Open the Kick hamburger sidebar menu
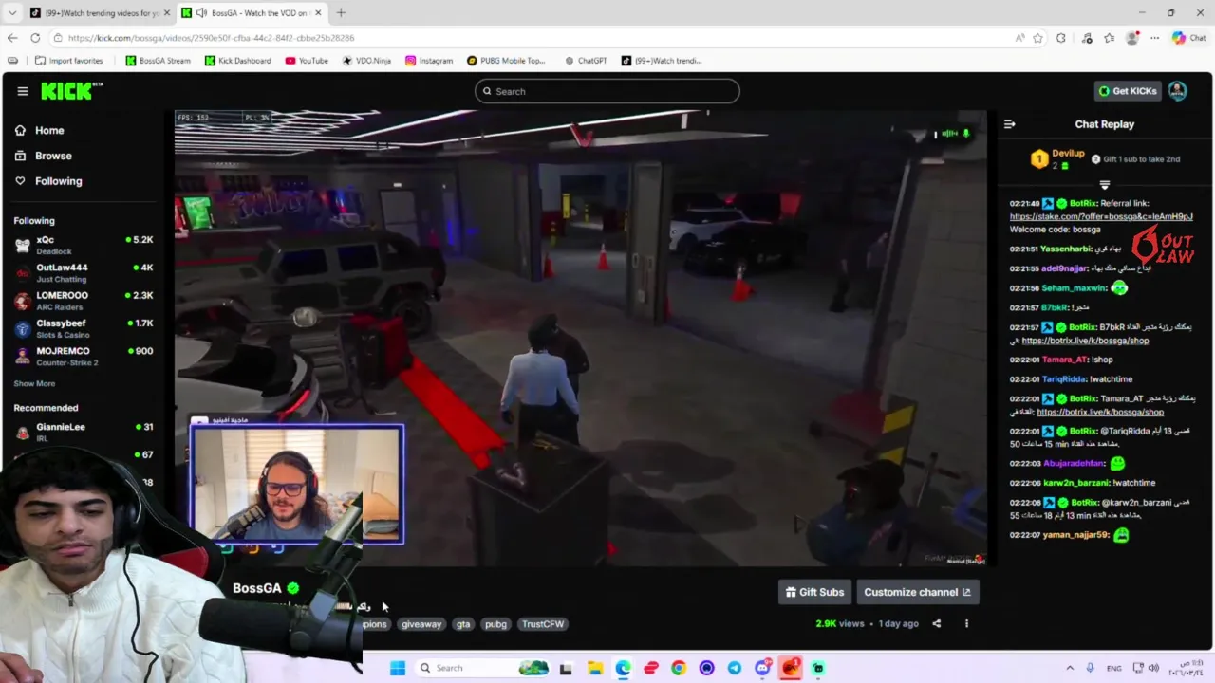Image resolution: width=1215 pixels, height=683 pixels. tap(22, 91)
